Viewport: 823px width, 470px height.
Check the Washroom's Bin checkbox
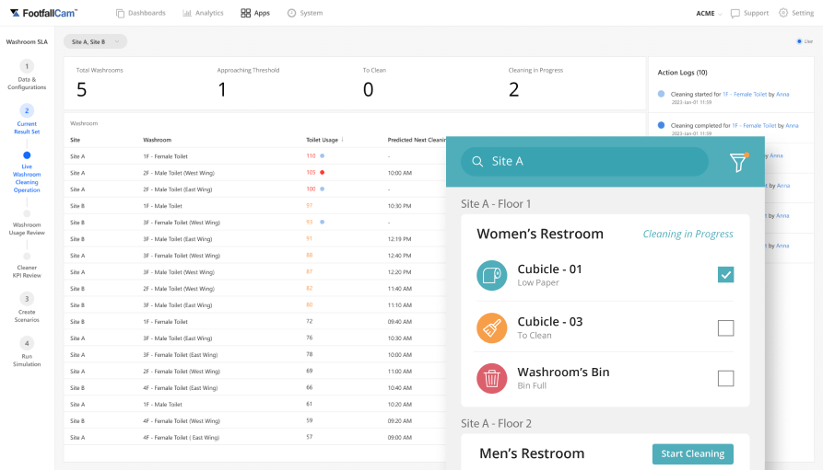(x=725, y=378)
